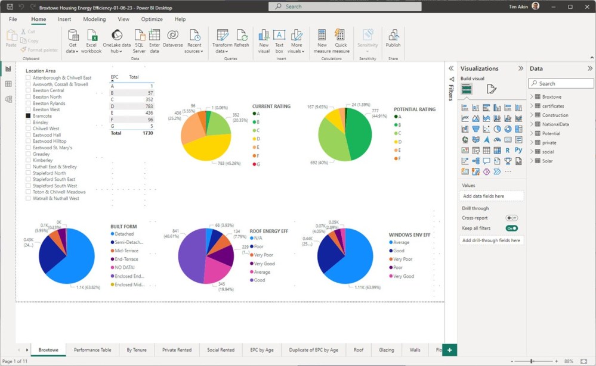The image size is (596, 366).
Task: Open the Model view in left sidebar
Action: point(8,99)
